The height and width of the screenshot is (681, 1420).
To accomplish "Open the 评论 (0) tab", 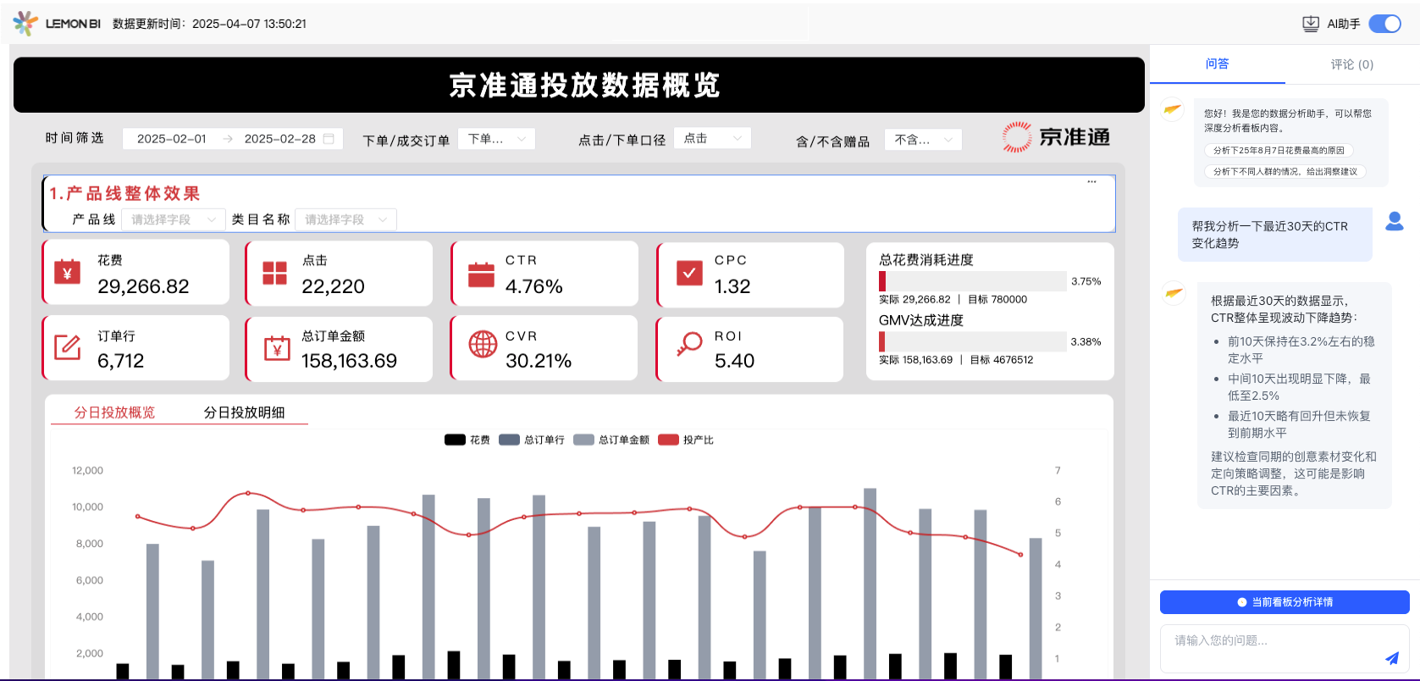I will coord(1351,64).
